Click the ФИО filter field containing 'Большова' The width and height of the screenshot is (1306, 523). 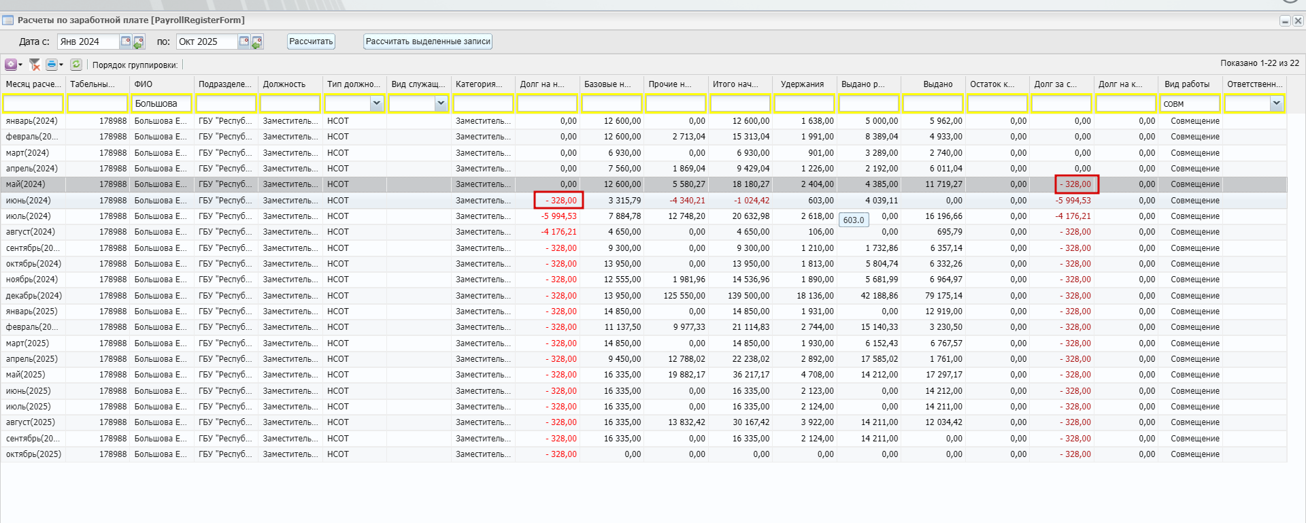coord(163,103)
